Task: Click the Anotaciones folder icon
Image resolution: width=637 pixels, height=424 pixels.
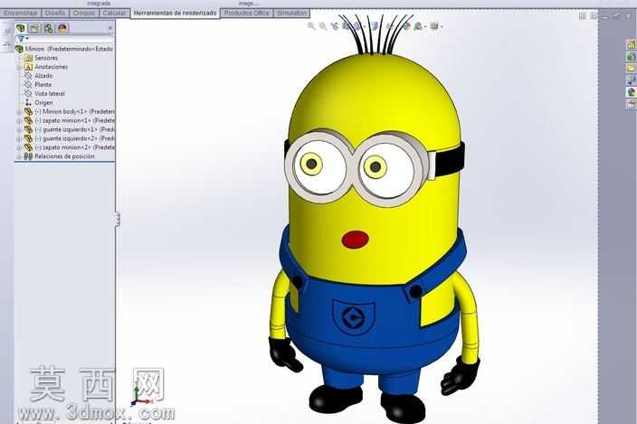Action: pos(28,67)
